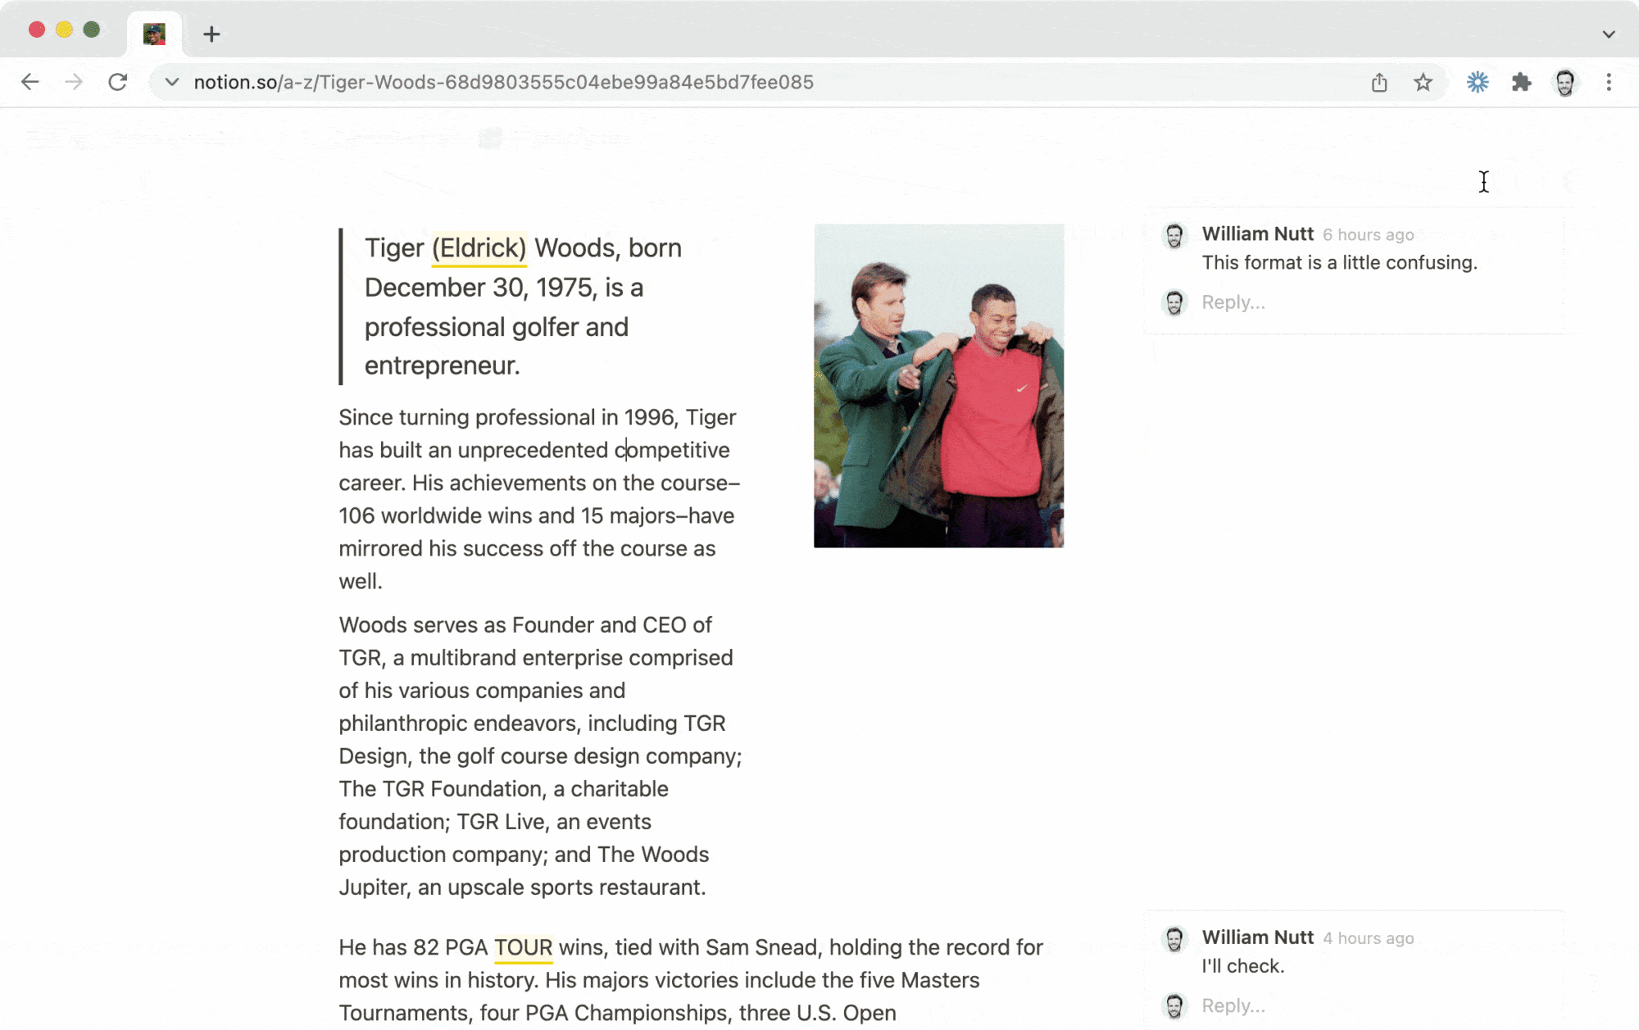Navigate back using the back arrow
Viewport: 1639px width, 1030px height.
(x=30, y=82)
